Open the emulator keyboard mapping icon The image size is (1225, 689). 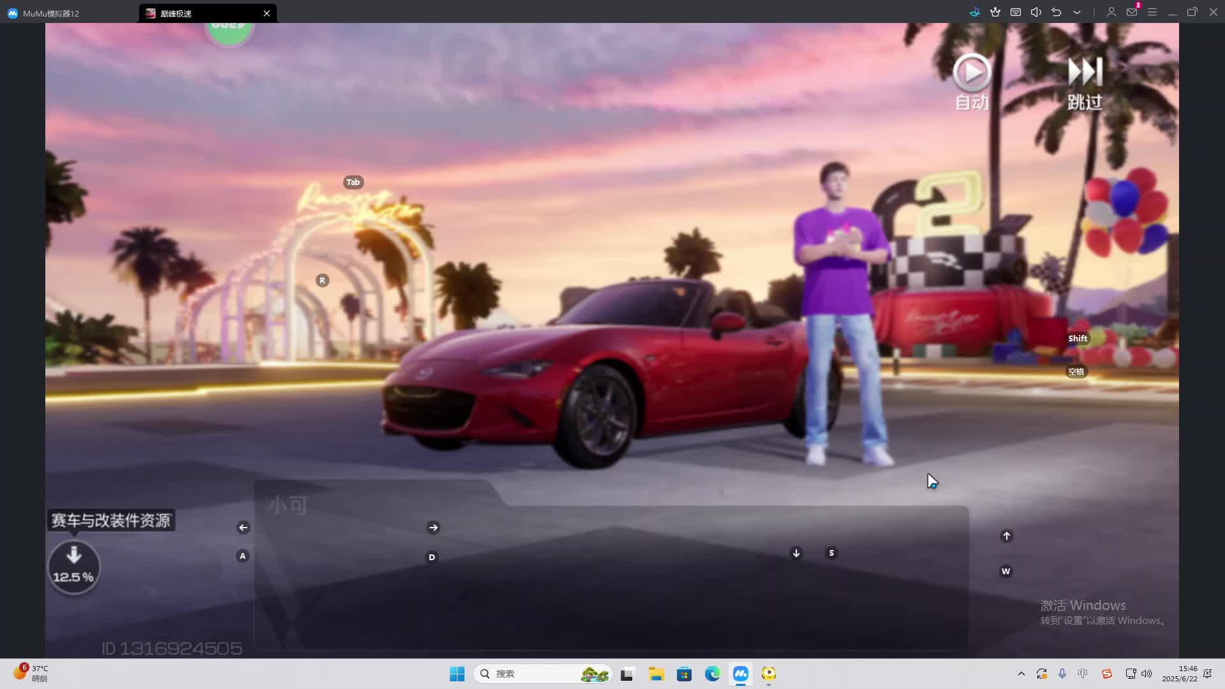pos(1016,12)
